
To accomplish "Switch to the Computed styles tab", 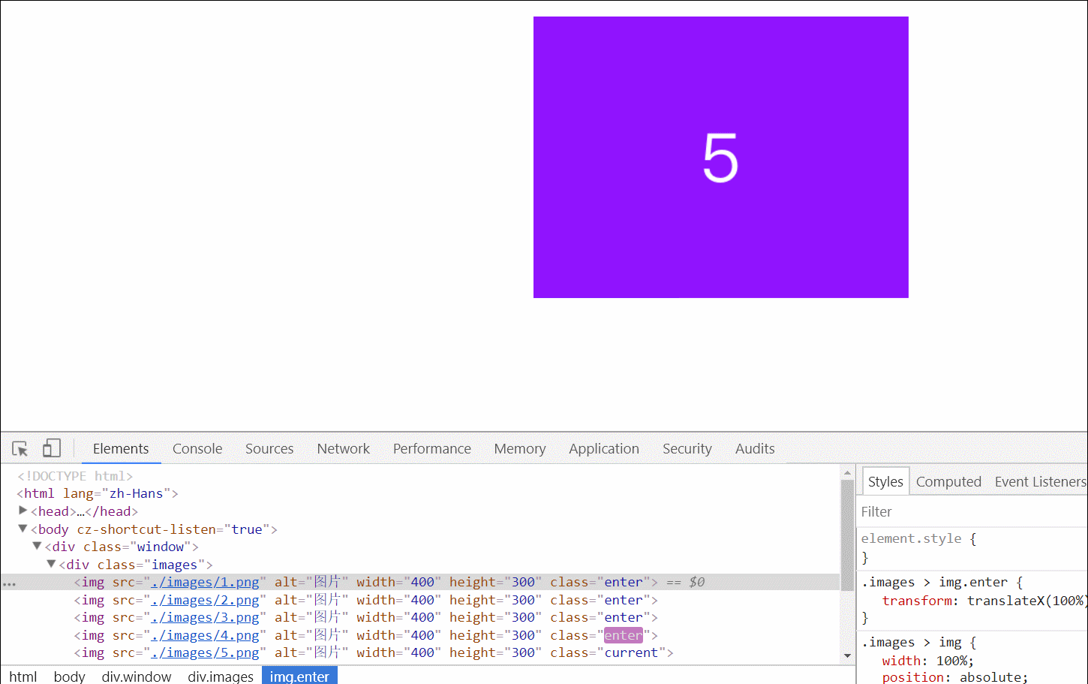I will click(948, 481).
